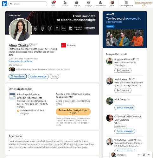The width and height of the screenshot is (153, 158).
Task: Compose new message in Mensajes overlay
Action: click(x=144, y=155)
